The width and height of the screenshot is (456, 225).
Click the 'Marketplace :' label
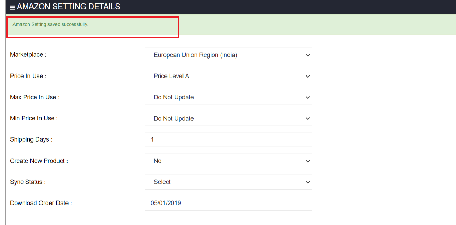point(28,55)
